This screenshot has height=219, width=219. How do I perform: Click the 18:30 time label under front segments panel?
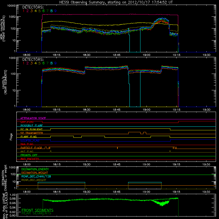[87, 55]
